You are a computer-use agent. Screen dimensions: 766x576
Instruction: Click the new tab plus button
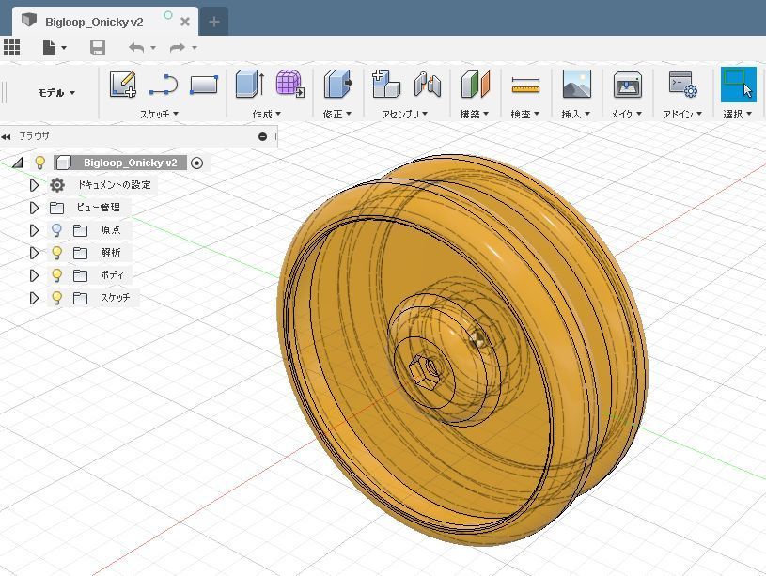pos(214,22)
